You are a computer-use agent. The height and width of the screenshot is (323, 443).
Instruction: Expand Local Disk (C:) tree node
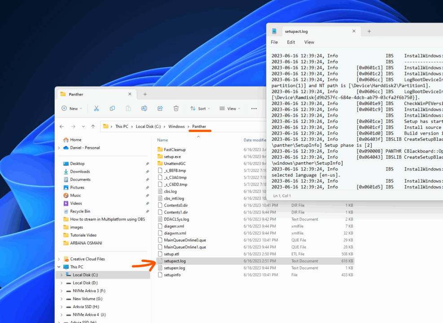(x=61, y=275)
